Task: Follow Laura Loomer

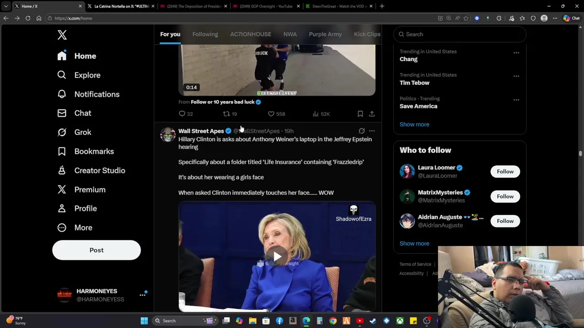Action: click(x=505, y=171)
